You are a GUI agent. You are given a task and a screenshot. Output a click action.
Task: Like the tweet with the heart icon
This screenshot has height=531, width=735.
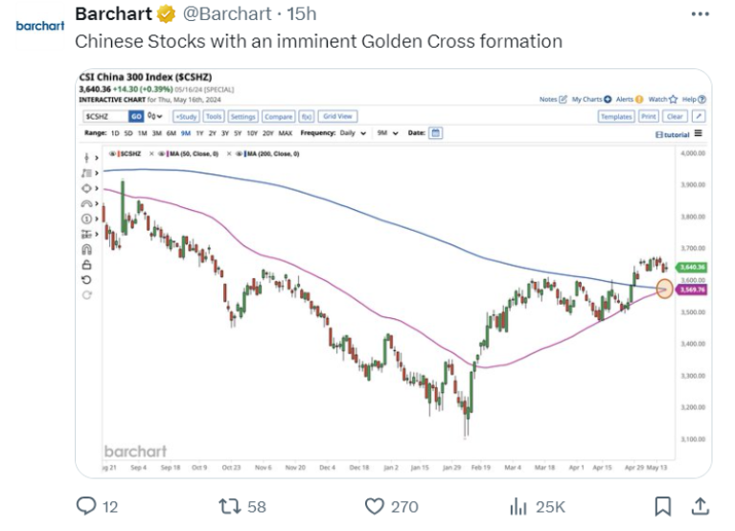click(375, 505)
